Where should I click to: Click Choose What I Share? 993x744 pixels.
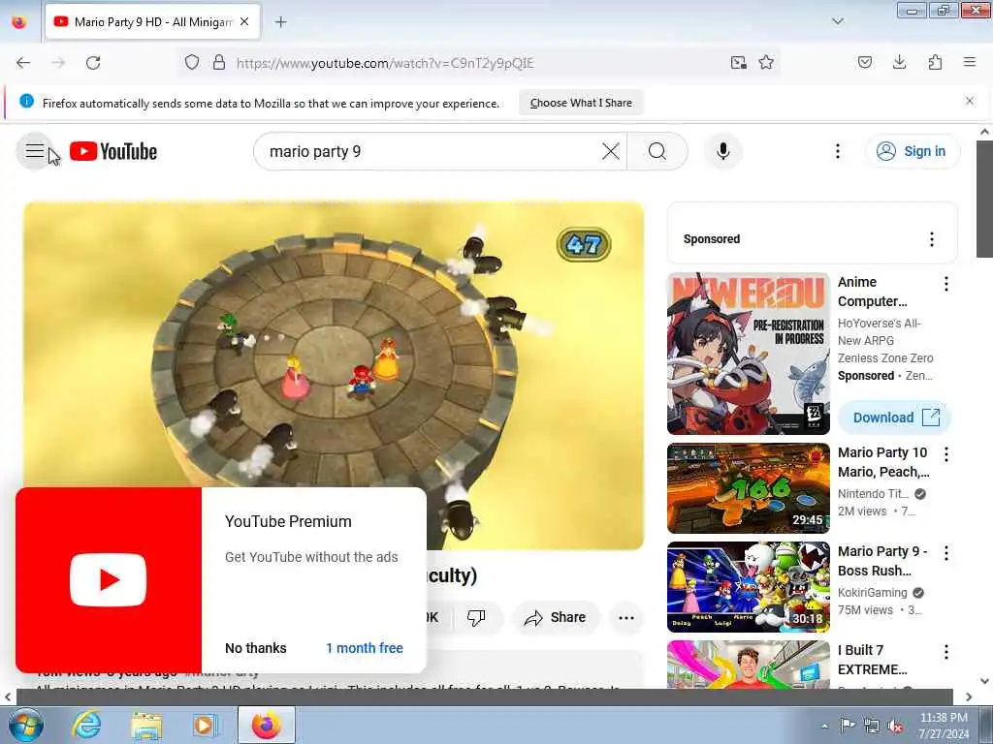581,103
